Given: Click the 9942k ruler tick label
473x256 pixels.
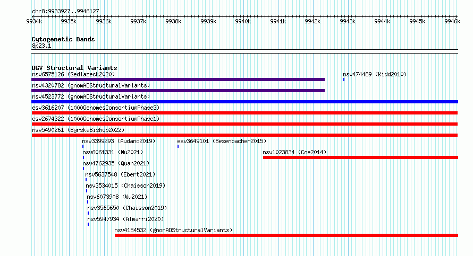Looking at the screenshot, I should point(312,21).
